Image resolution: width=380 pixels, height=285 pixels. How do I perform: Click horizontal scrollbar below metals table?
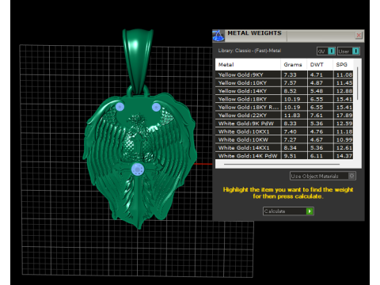pos(282,164)
